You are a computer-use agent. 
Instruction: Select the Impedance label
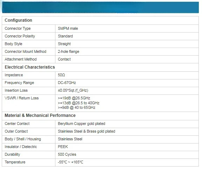pos(14,75)
